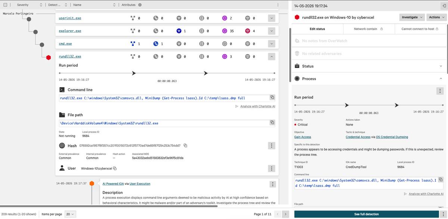Copy the Windows-10\cyberxcel username
This screenshot has width=448, height=219.
(x=115, y=169)
